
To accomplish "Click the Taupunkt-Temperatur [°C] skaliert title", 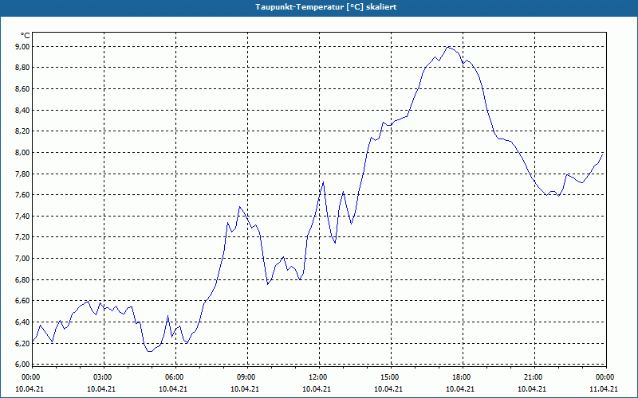I will 326,7.
